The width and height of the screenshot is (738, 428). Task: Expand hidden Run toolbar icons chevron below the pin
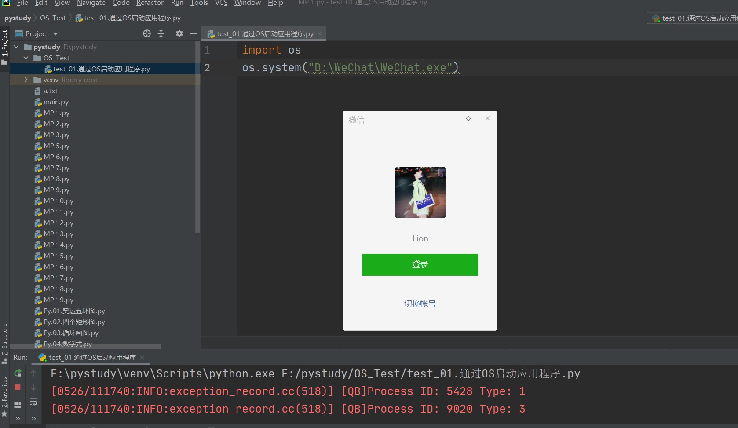tap(18, 419)
